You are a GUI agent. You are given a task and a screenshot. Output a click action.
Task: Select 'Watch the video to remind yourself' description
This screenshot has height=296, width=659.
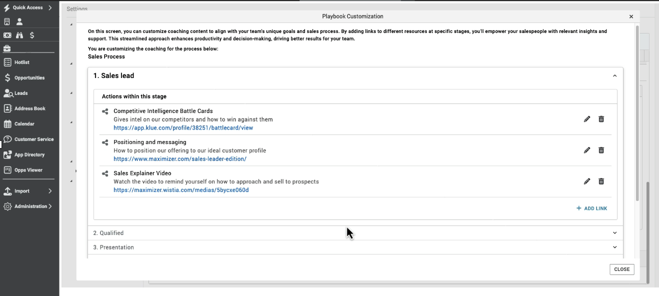[216, 181]
